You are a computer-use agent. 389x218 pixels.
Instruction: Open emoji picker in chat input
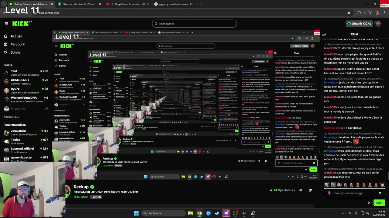click(380, 193)
